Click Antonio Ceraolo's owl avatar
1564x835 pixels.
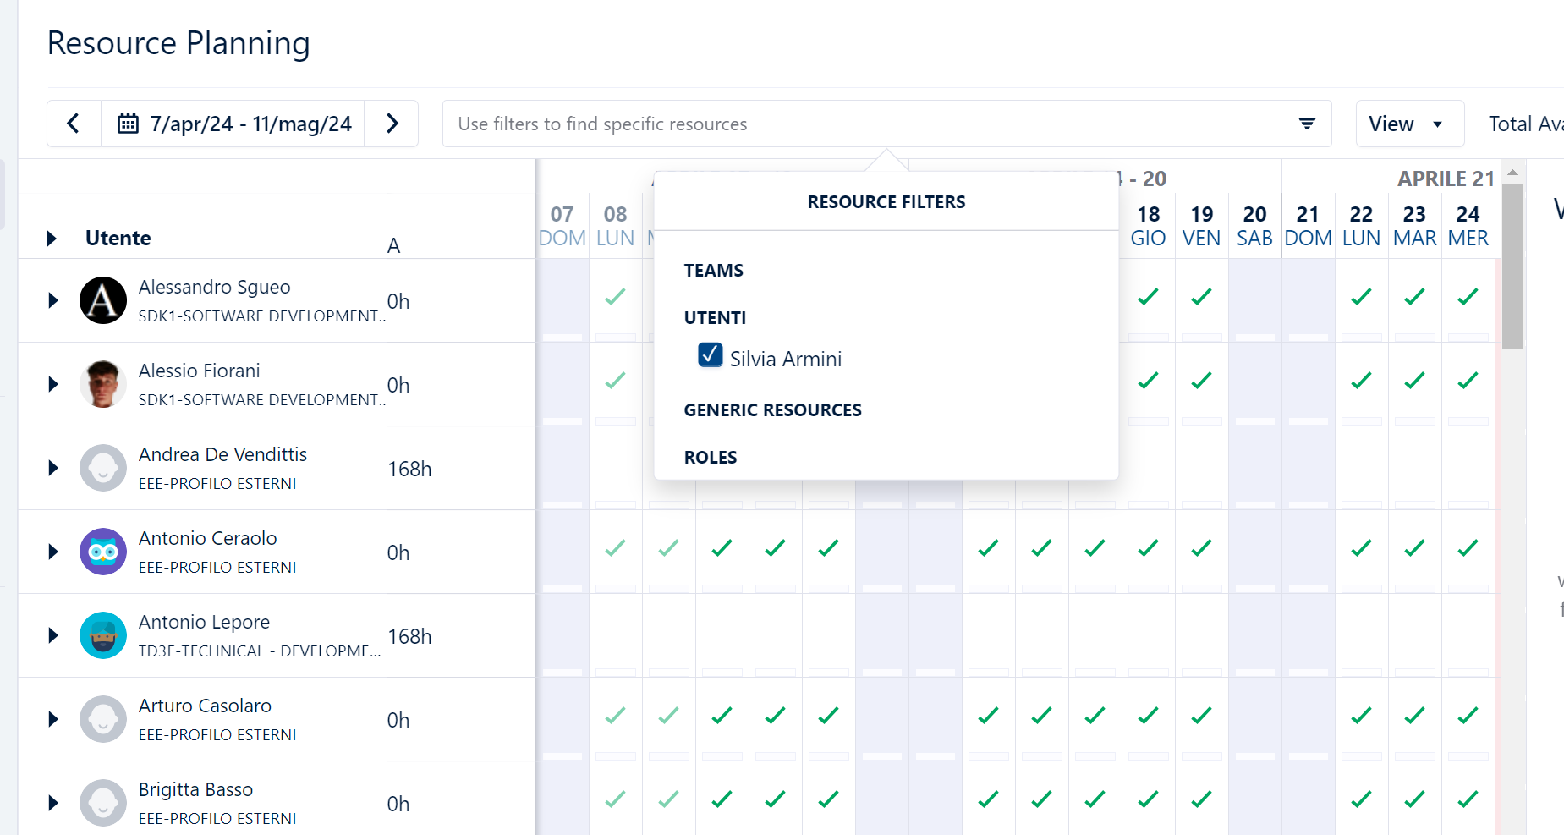102,551
